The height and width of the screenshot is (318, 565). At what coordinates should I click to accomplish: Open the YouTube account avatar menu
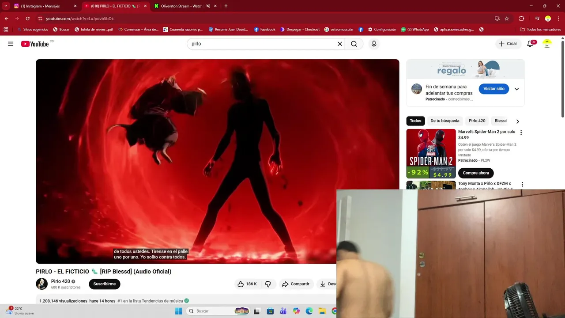pos(547,44)
